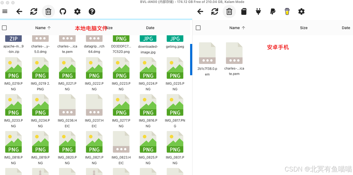
Task: Go back in Android phone pane
Action: 200,11
